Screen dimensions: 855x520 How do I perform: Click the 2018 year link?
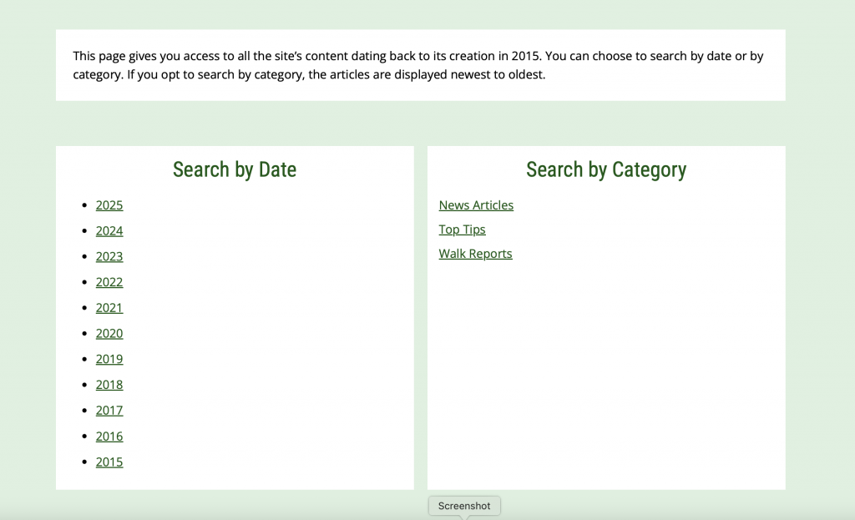pyautogui.click(x=109, y=385)
